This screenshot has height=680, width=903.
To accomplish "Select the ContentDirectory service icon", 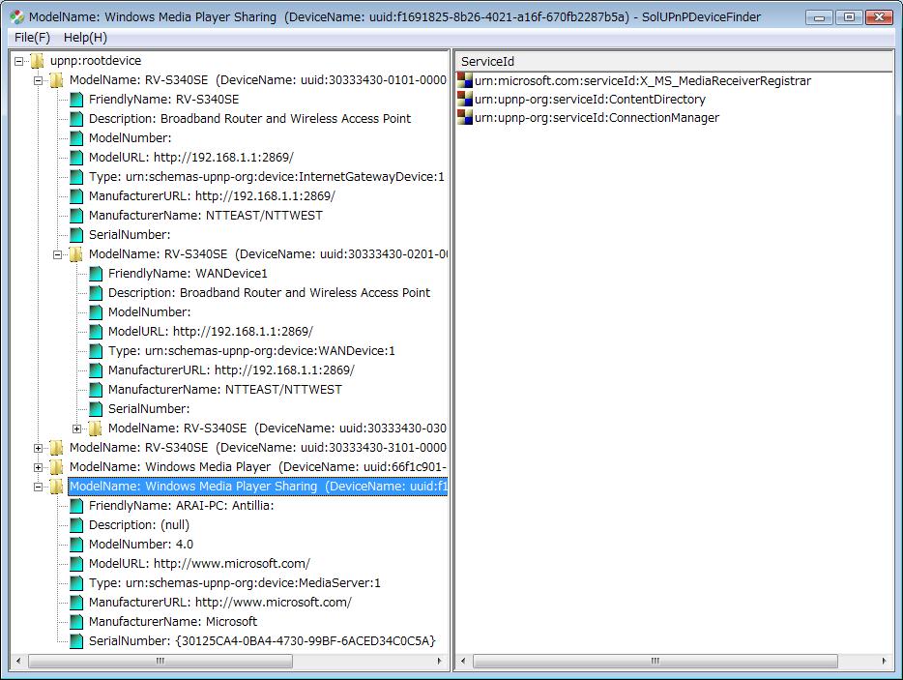I will (465, 99).
